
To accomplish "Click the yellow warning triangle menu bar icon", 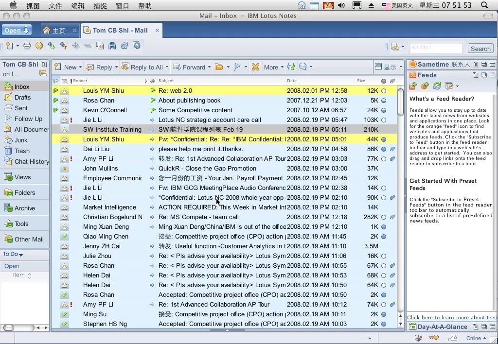I will click(x=328, y=5).
